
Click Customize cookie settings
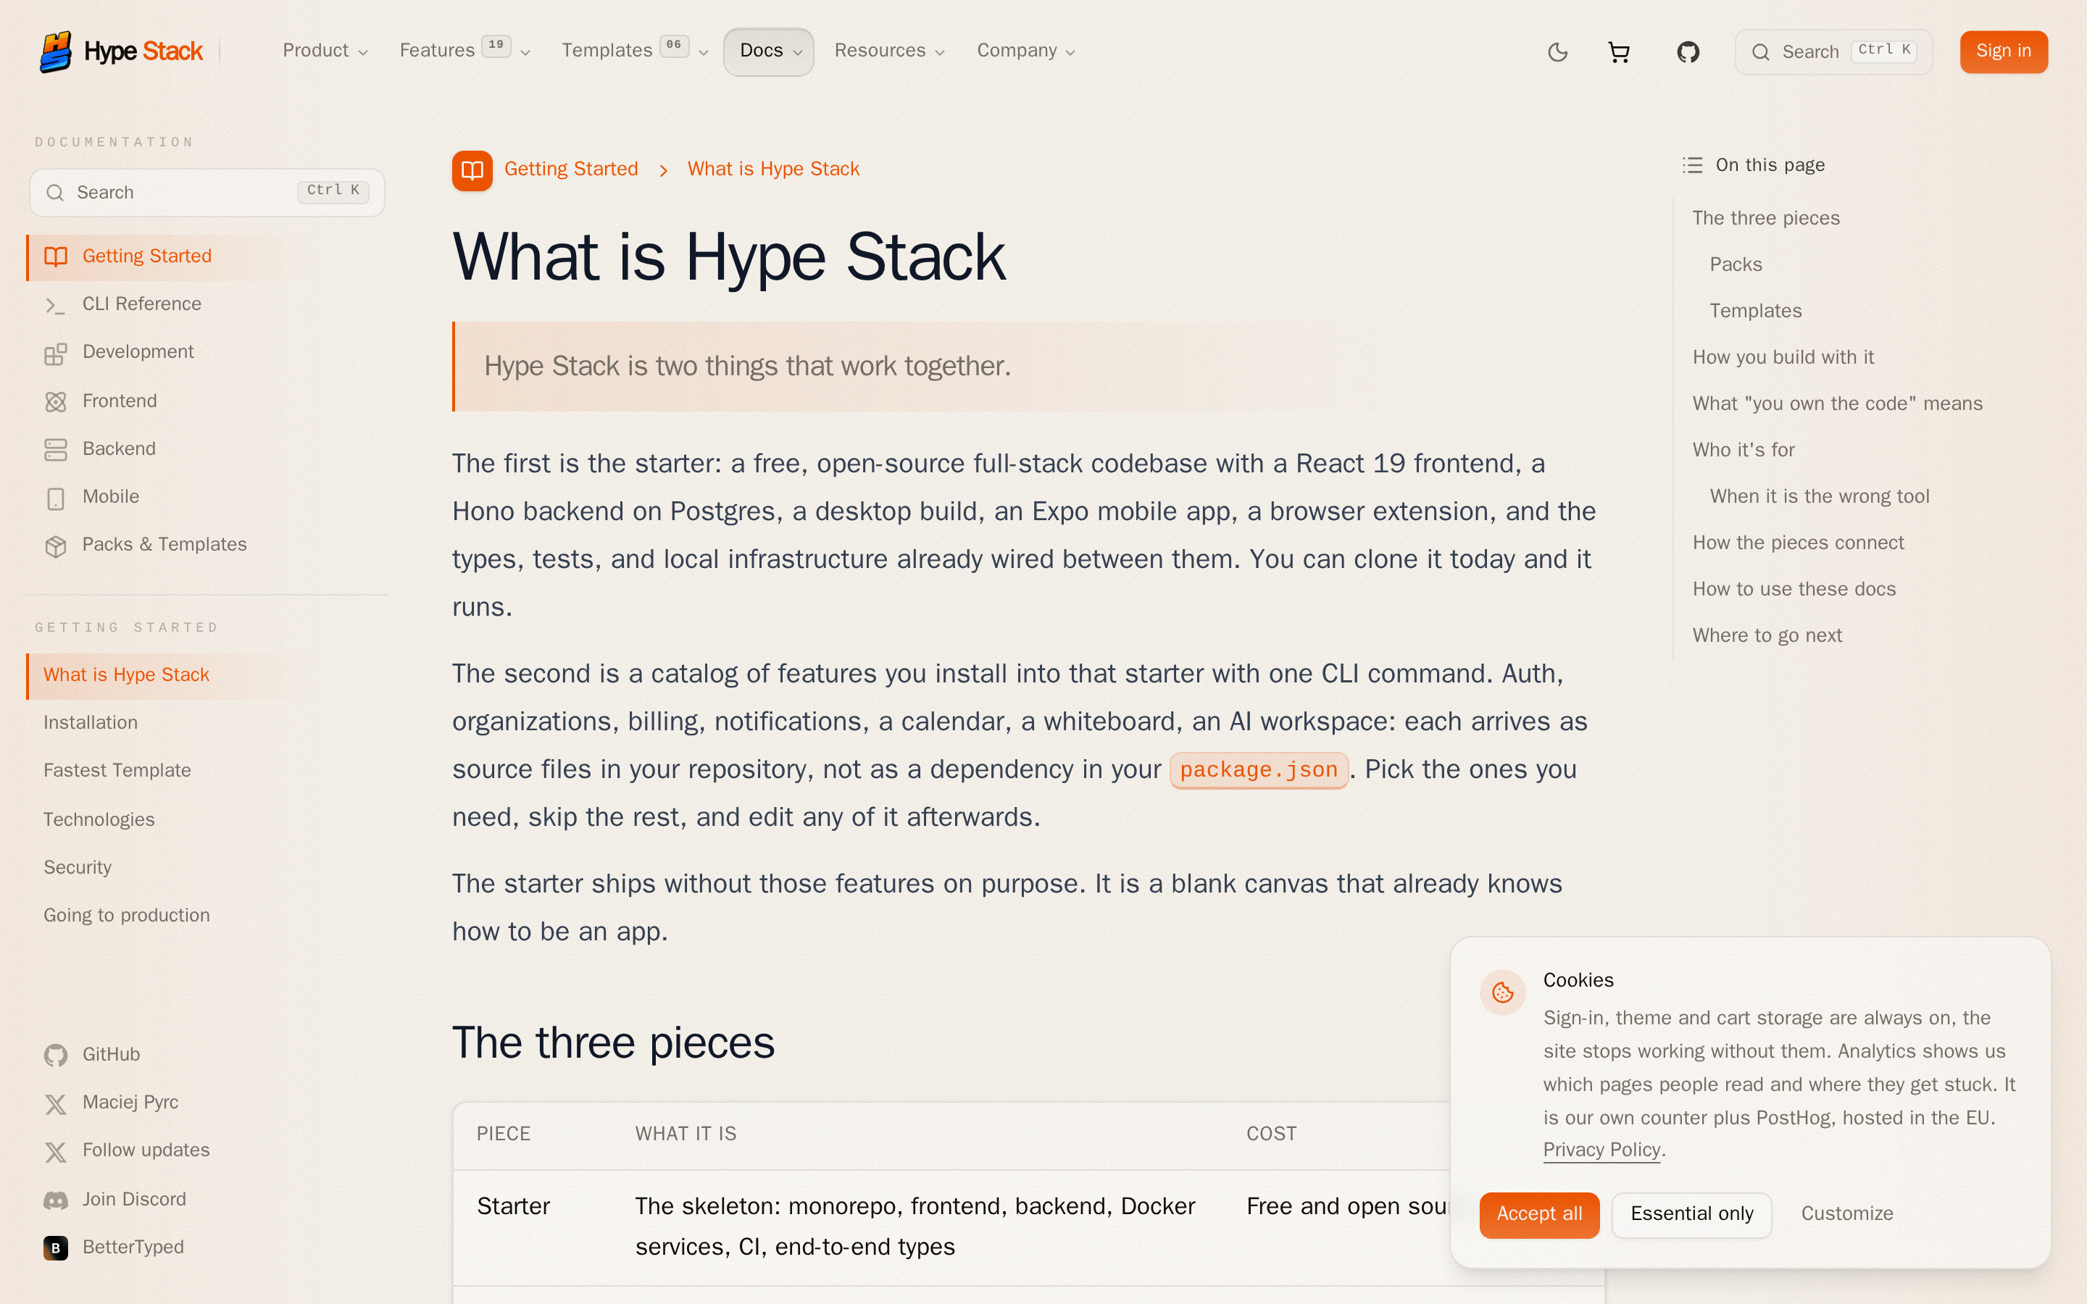click(x=1846, y=1214)
